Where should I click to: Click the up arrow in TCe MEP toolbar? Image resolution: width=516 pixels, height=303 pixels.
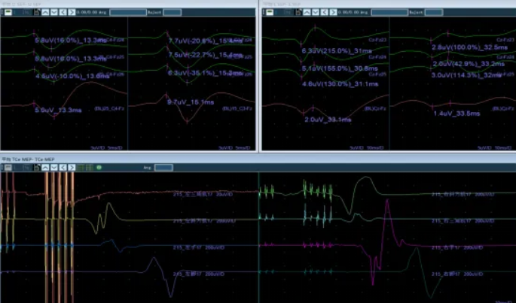coord(45,167)
